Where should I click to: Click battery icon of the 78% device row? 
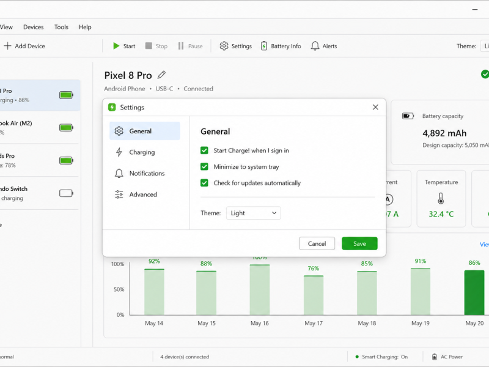pos(66,161)
